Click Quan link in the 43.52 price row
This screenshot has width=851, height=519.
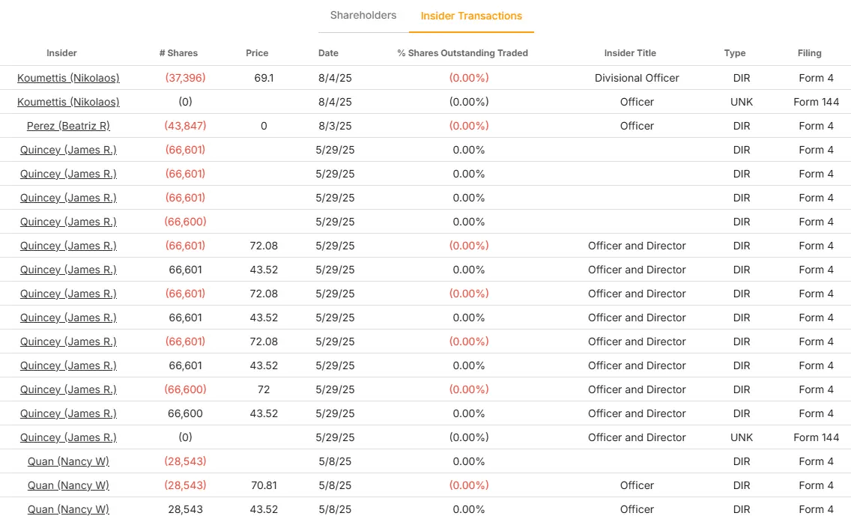[68, 509]
